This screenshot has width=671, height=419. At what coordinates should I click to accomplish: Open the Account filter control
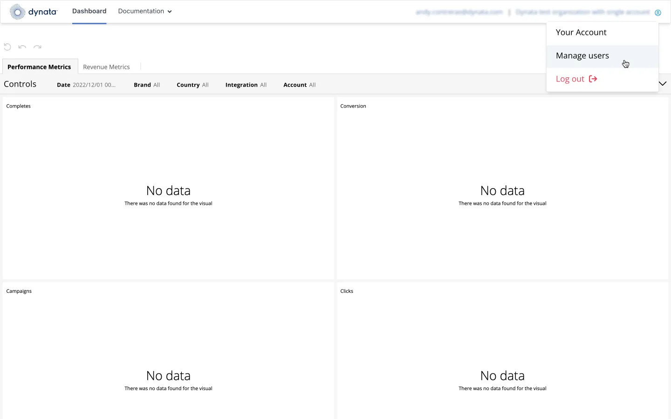tap(299, 85)
